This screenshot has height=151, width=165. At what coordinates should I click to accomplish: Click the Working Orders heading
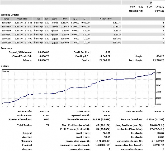click(10, 15)
